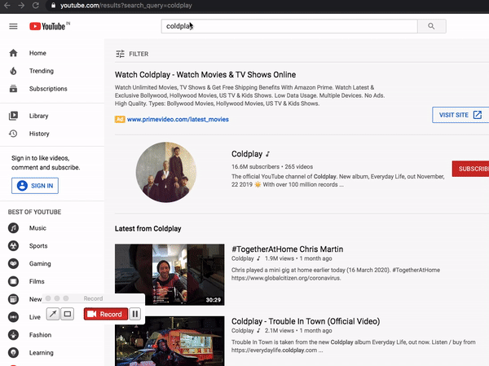Click the Library sidebar icon
The height and width of the screenshot is (366, 489).
click(x=13, y=116)
